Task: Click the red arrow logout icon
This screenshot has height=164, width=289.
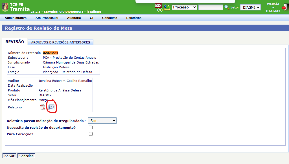Action: tap(285, 7)
